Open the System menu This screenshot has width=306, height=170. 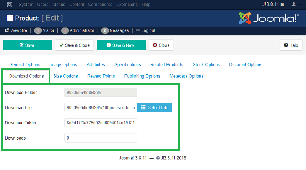pyautogui.click(x=26, y=5)
